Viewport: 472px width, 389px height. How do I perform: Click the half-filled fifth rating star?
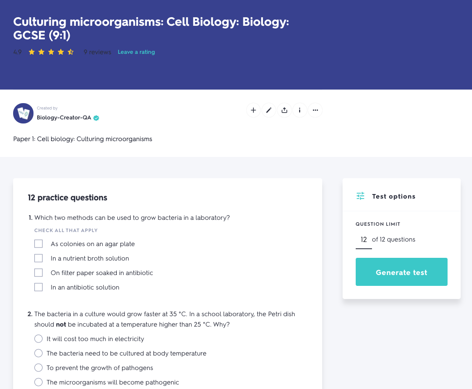tap(70, 52)
